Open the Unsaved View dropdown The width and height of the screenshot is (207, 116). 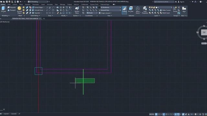(x=110, y=10)
